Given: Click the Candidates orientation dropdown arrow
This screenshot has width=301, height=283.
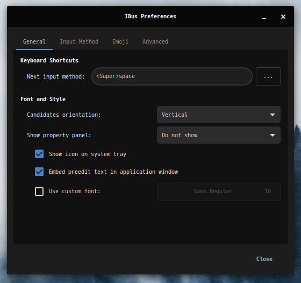Looking at the screenshot, I should [273, 115].
